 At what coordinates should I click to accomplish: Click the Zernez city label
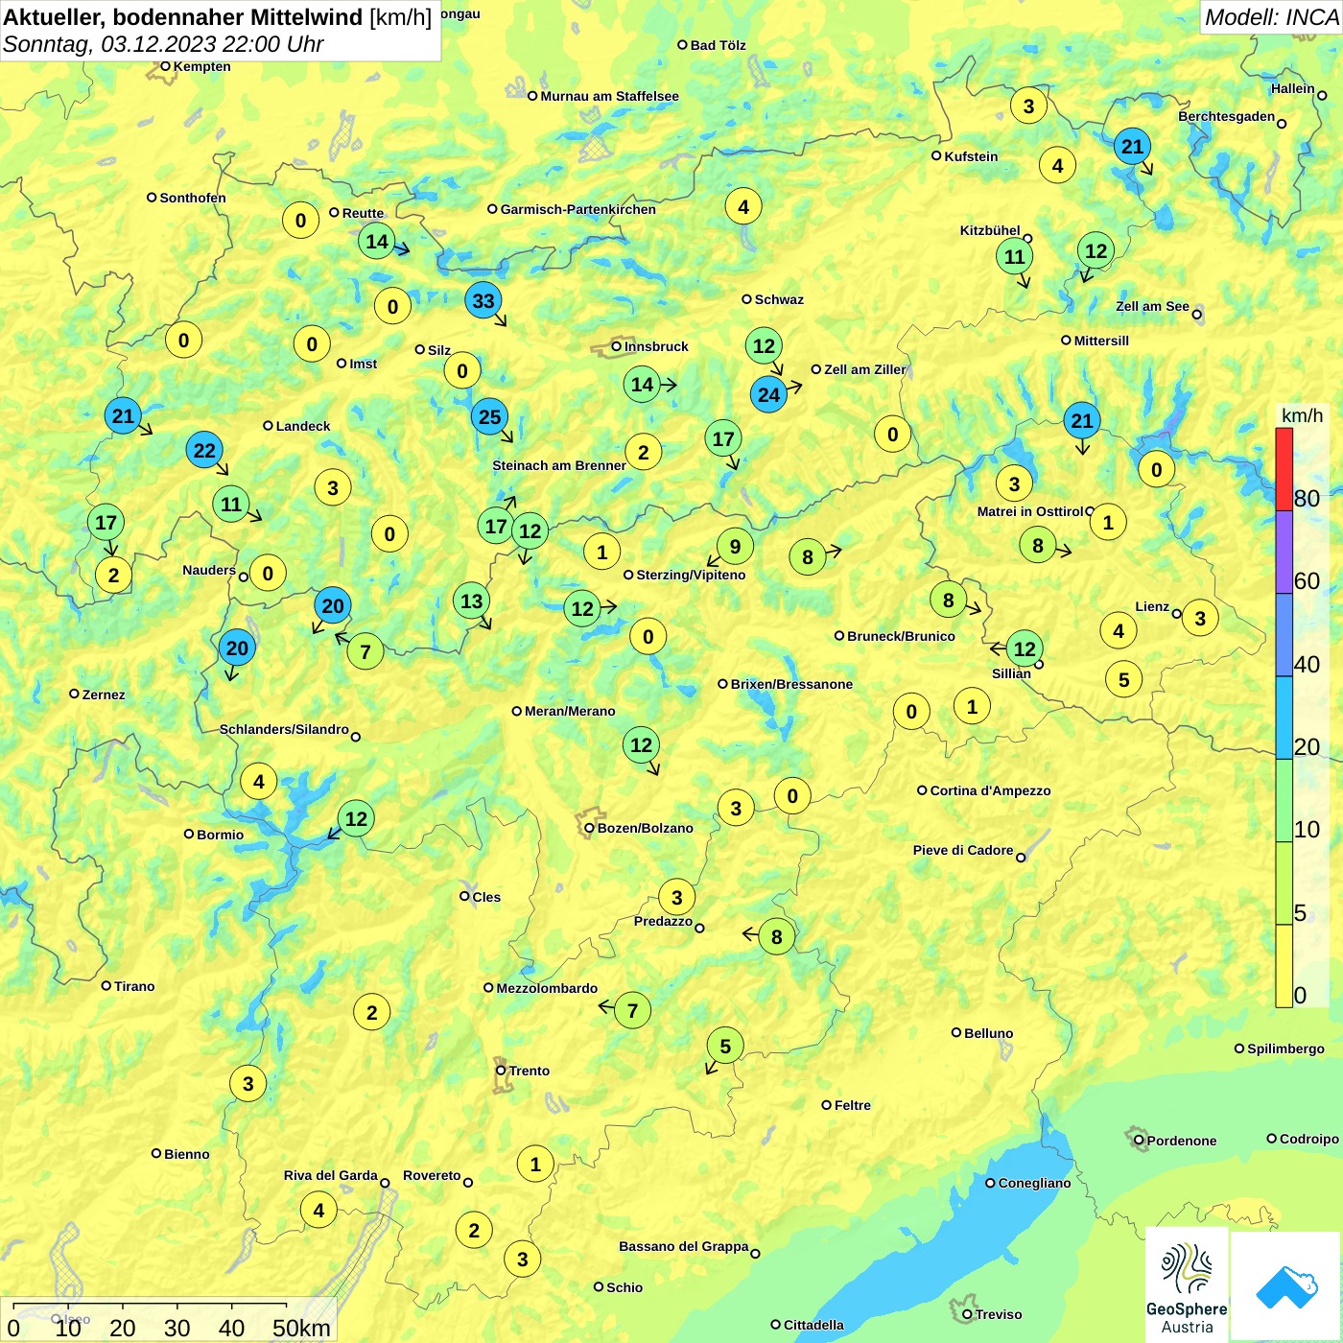pos(104,695)
